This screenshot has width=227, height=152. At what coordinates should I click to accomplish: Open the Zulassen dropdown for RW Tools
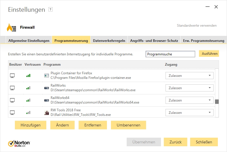tap(190, 113)
